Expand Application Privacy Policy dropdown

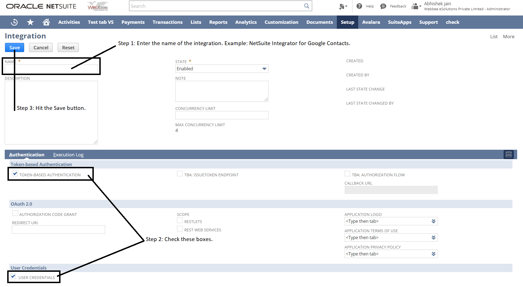coord(434,254)
